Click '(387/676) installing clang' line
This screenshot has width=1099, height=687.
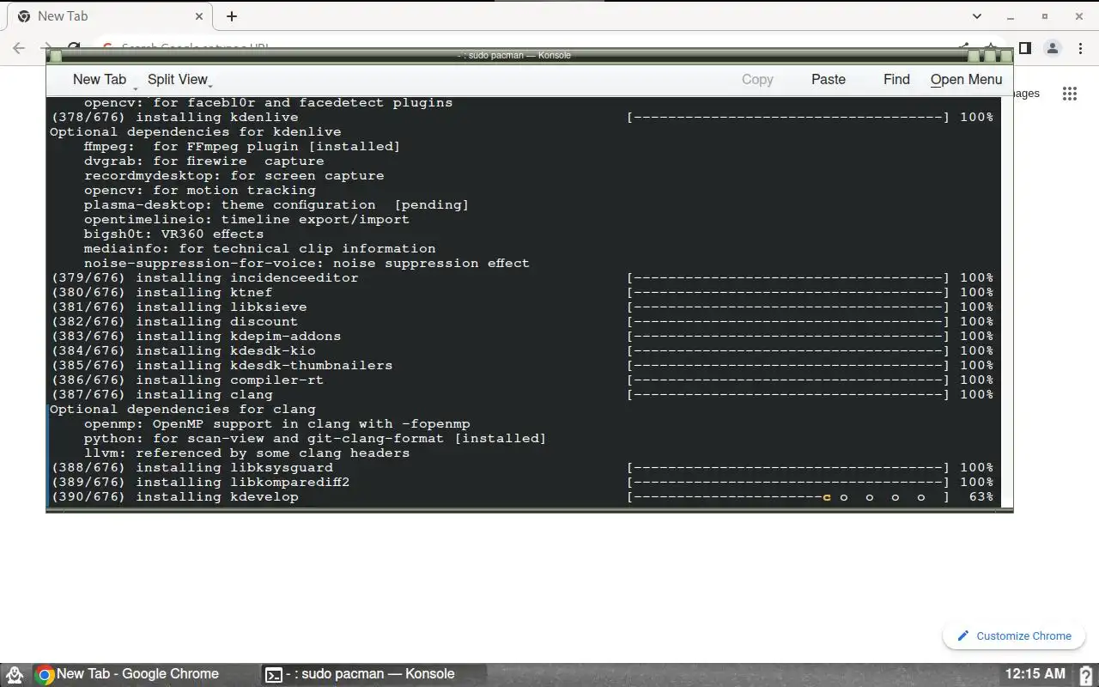point(161,394)
